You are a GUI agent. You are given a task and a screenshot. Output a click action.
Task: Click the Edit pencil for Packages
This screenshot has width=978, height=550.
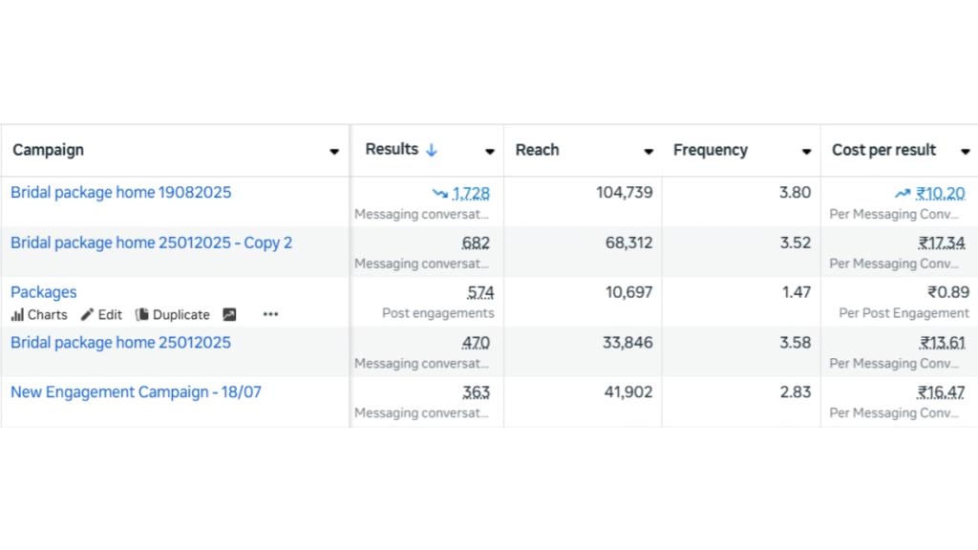101,315
